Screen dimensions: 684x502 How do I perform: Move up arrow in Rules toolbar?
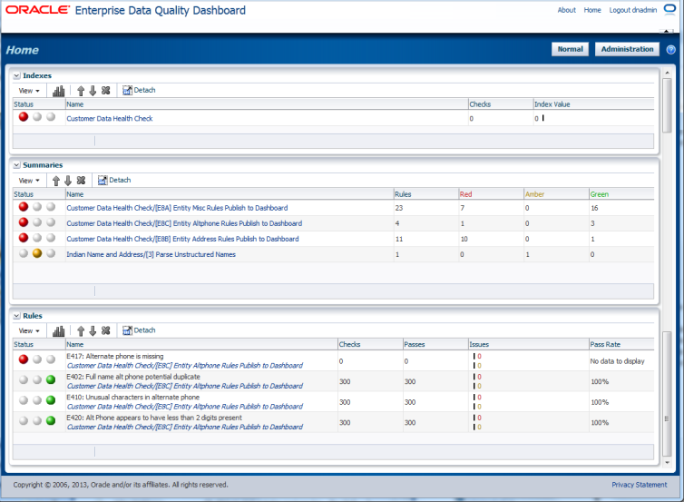(x=81, y=330)
